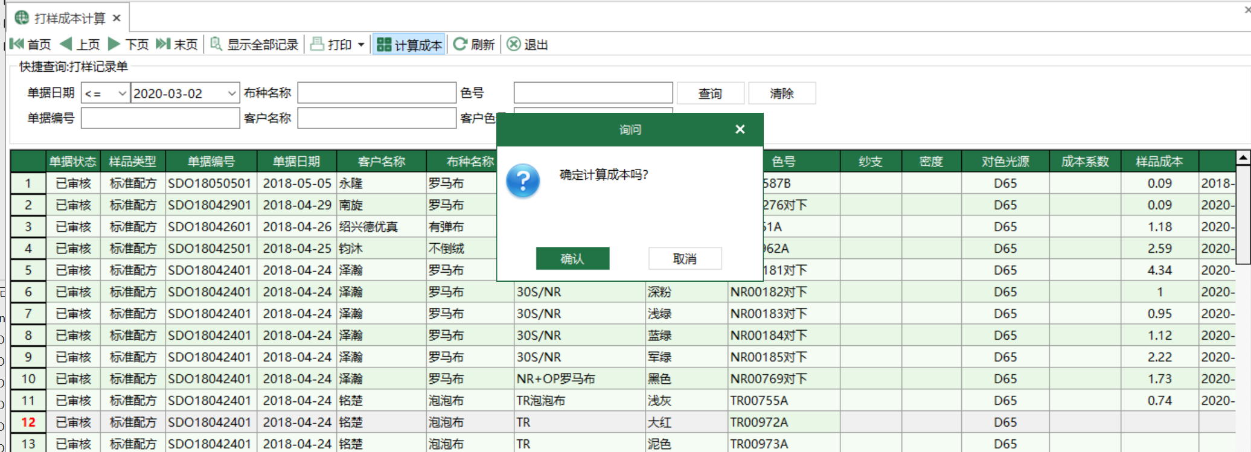Click the 客户名称 input field
Screen dimensions: 1251x452
click(x=377, y=118)
